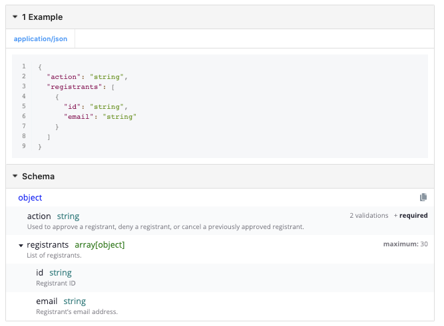Click the root object type label
The height and width of the screenshot is (326, 444).
tap(30, 197)
